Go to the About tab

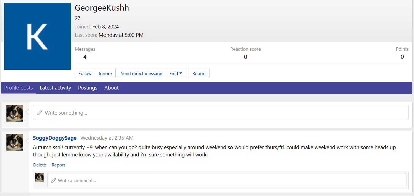pyautogui.click(x=111, y=88)
